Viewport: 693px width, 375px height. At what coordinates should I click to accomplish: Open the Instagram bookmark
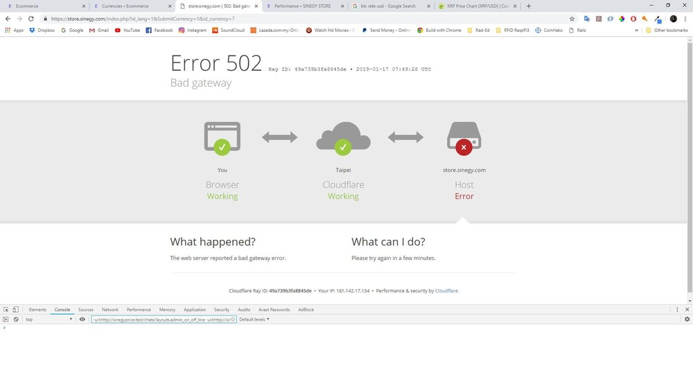[x=192, y=30]
